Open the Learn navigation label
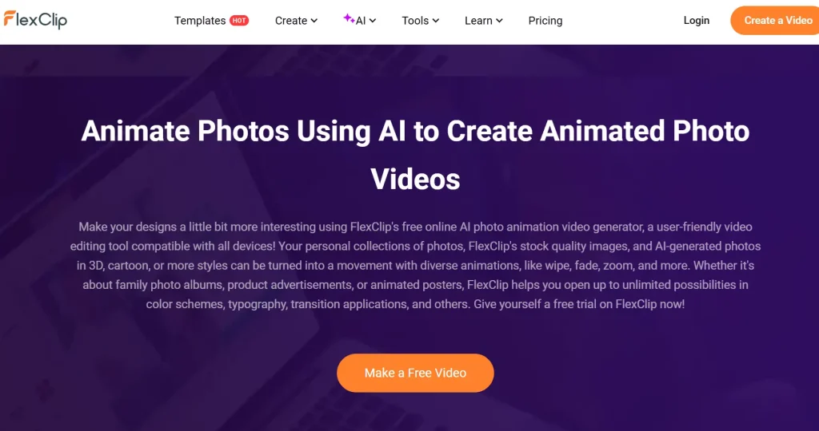This screenshot has height=431, width=819. tap(478, 21)
